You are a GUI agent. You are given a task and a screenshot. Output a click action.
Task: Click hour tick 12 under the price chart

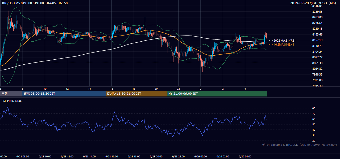coord(67,89)
